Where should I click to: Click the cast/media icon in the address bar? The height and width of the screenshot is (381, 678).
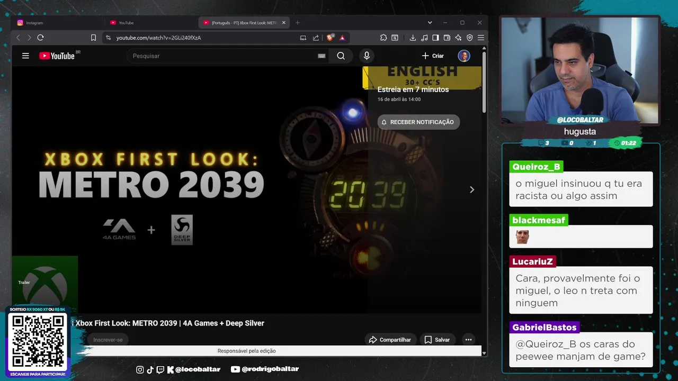coord(303,38)
